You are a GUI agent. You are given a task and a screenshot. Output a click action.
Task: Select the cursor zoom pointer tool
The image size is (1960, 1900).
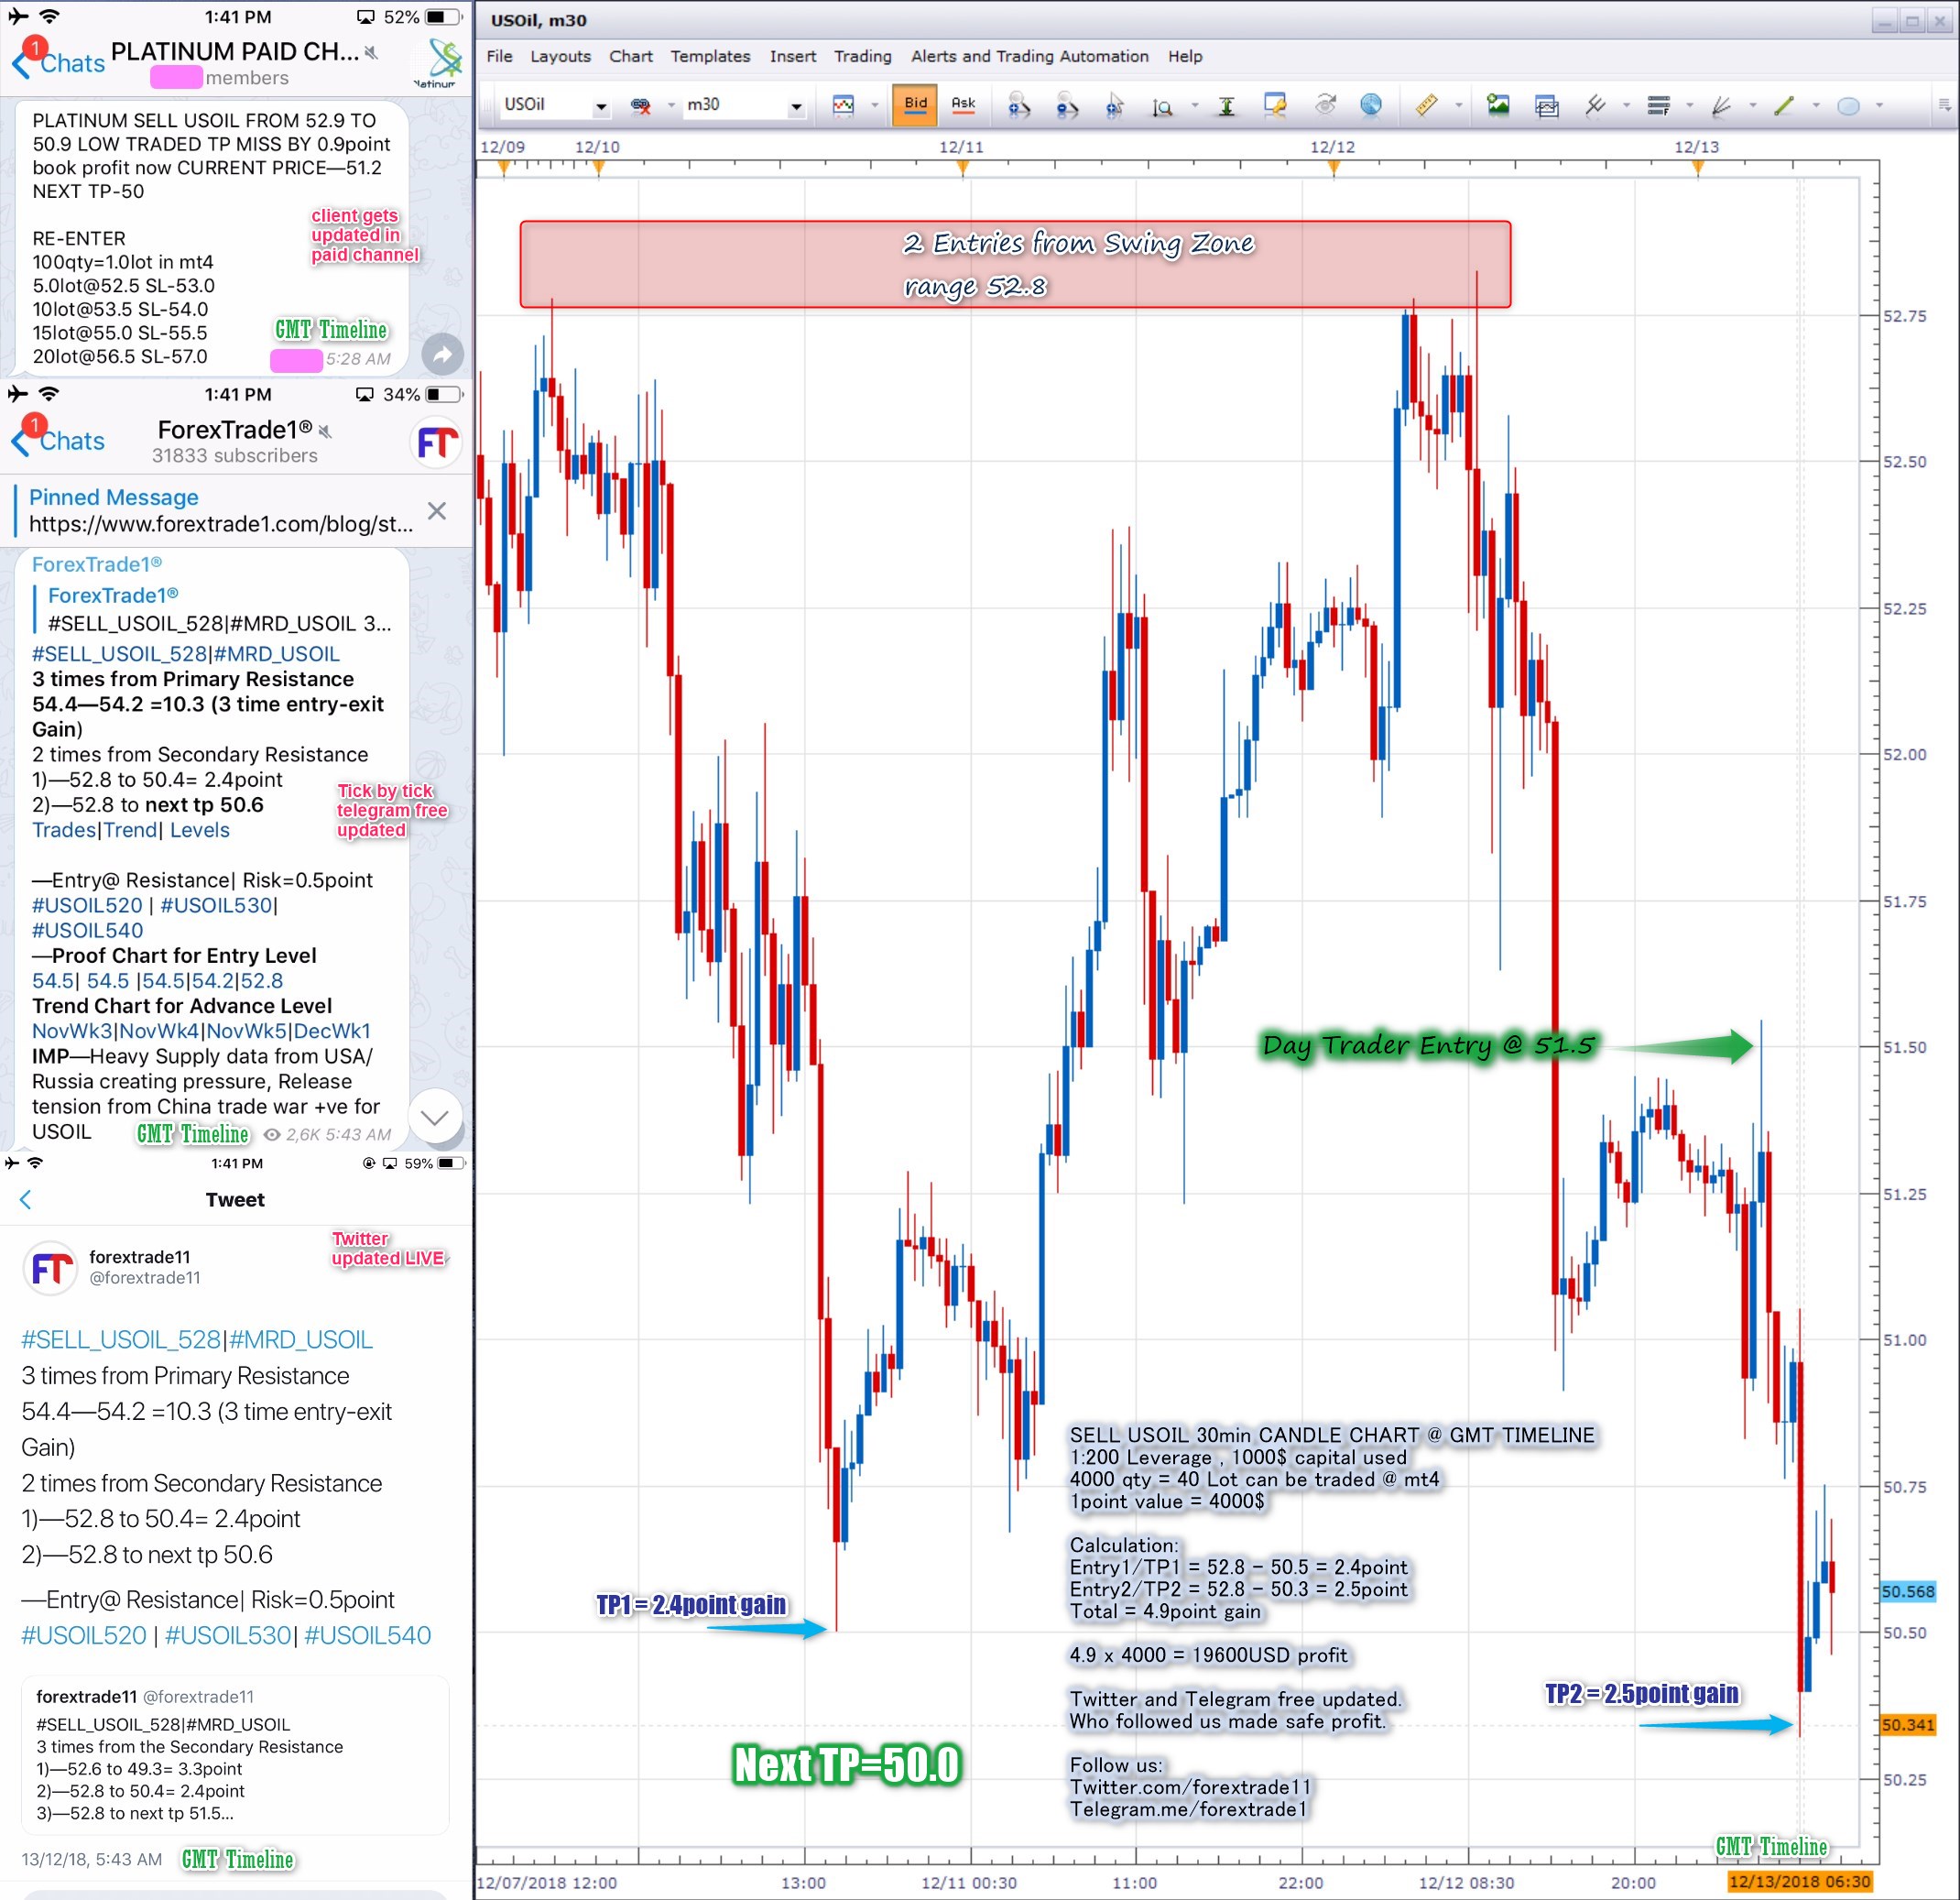(x=1115, y=105)
